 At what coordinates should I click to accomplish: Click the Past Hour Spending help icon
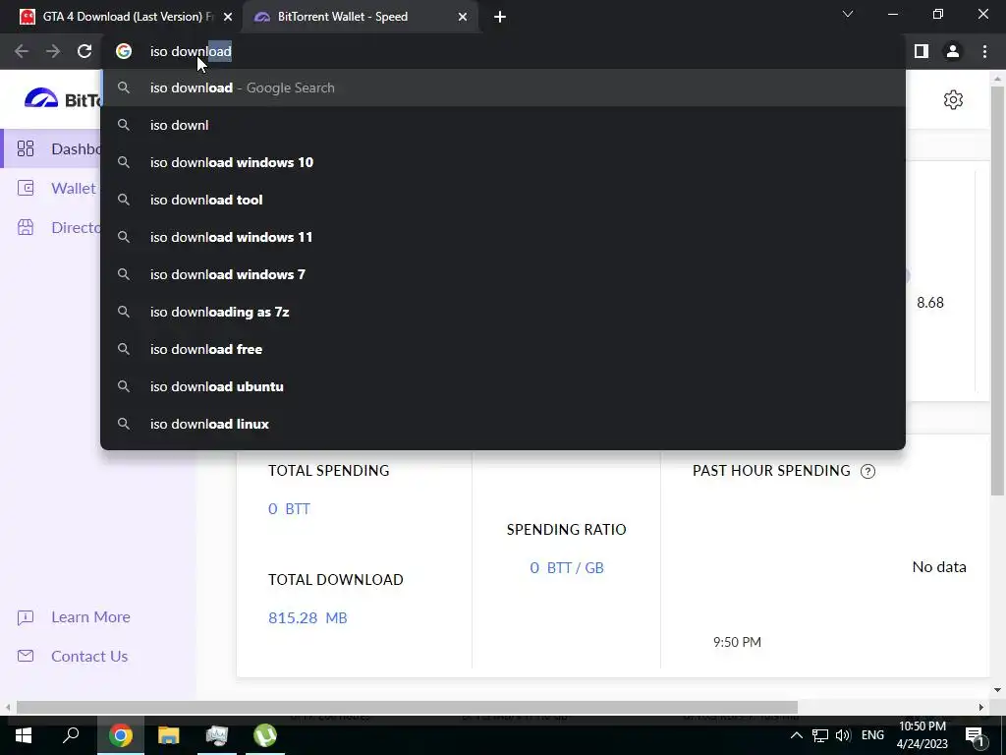(867, 471)
